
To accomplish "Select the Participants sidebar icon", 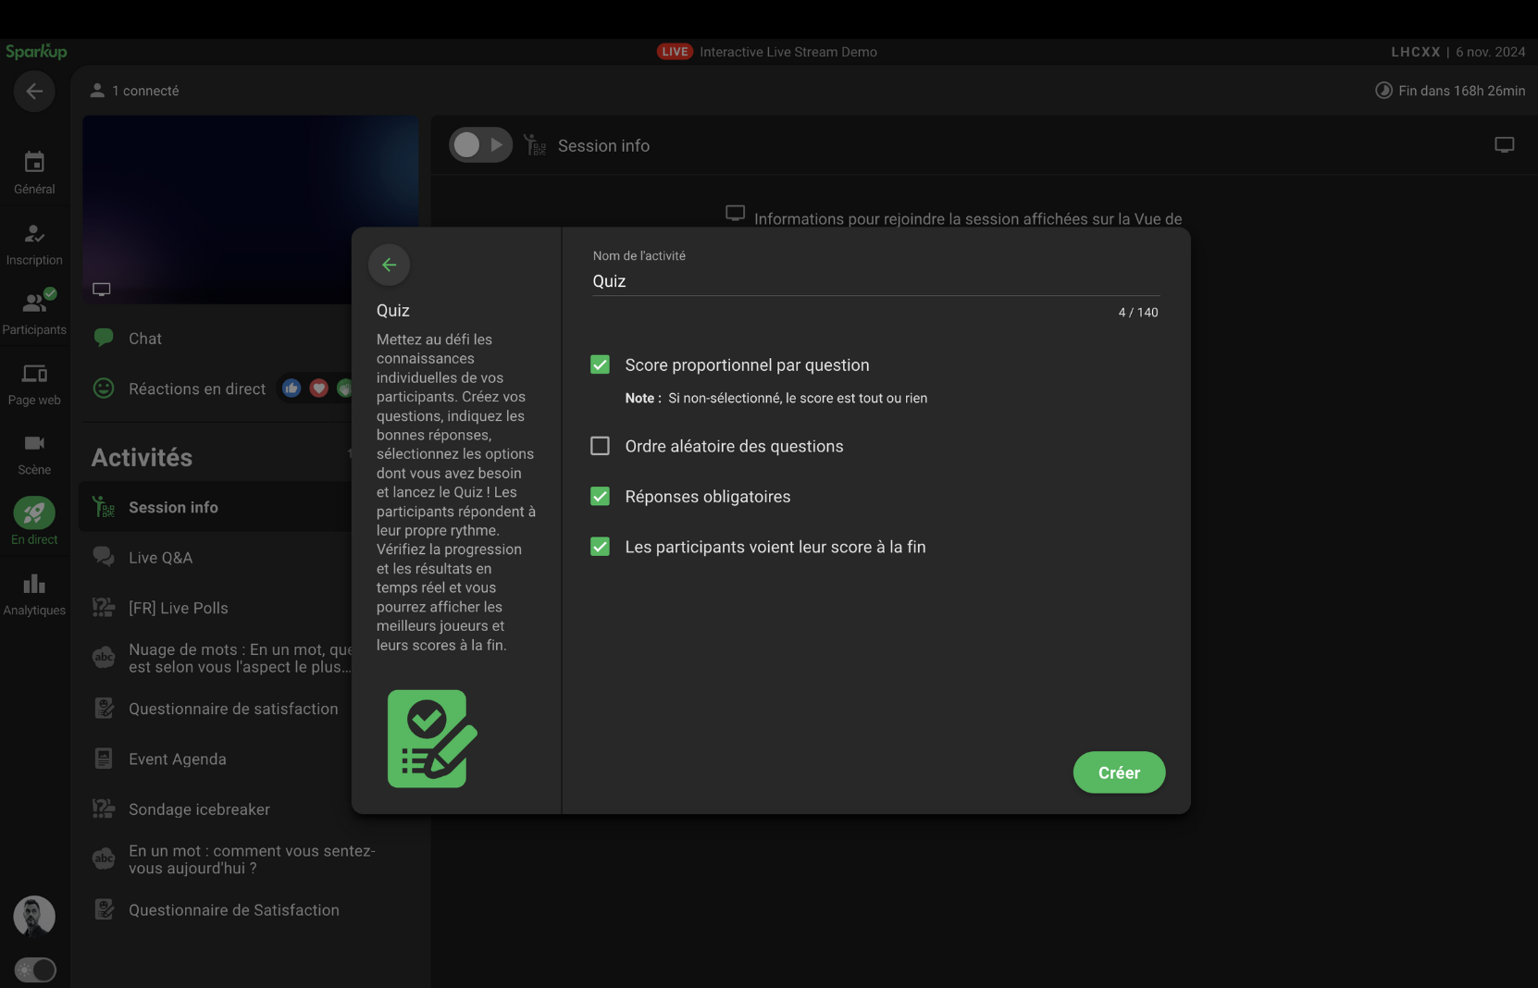I will [x=34, y=312].
